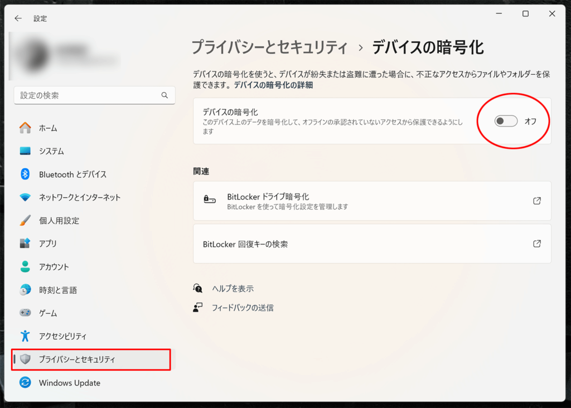Toggle デバイスの暗号化 switch on
571x408 pixels.
click(x=506, y=121)
